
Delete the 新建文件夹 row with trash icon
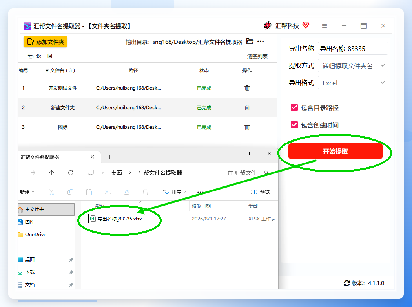coord(247,108)
